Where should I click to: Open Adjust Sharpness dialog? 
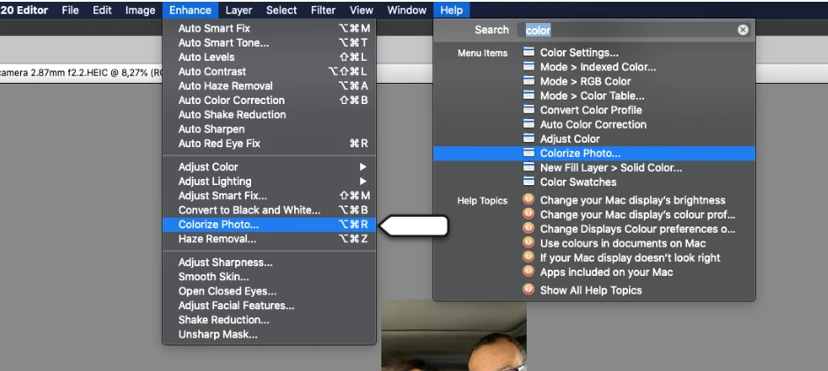tap(270, 263)
